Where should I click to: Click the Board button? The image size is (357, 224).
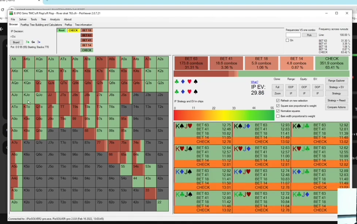[x=16, y=42]
